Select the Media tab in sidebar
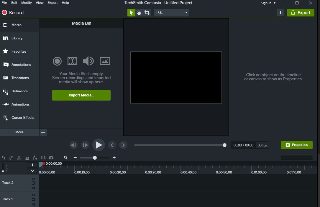This screenshot has height=207, width=320. click(x=19, y=25)
